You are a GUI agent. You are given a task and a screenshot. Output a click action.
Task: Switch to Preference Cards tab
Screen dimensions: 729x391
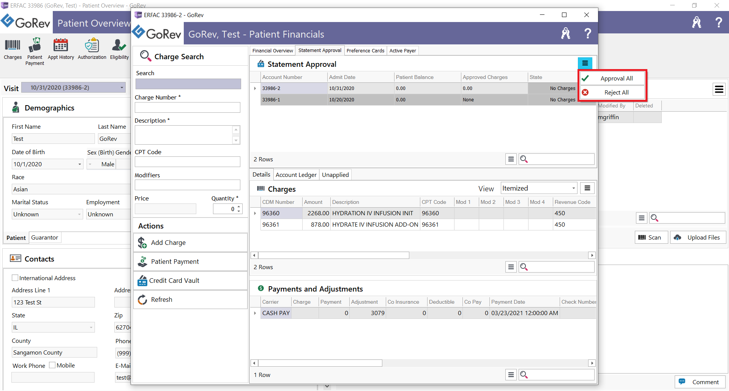pos(365,51)
